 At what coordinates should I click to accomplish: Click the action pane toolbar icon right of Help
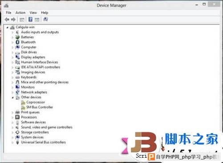37,20
